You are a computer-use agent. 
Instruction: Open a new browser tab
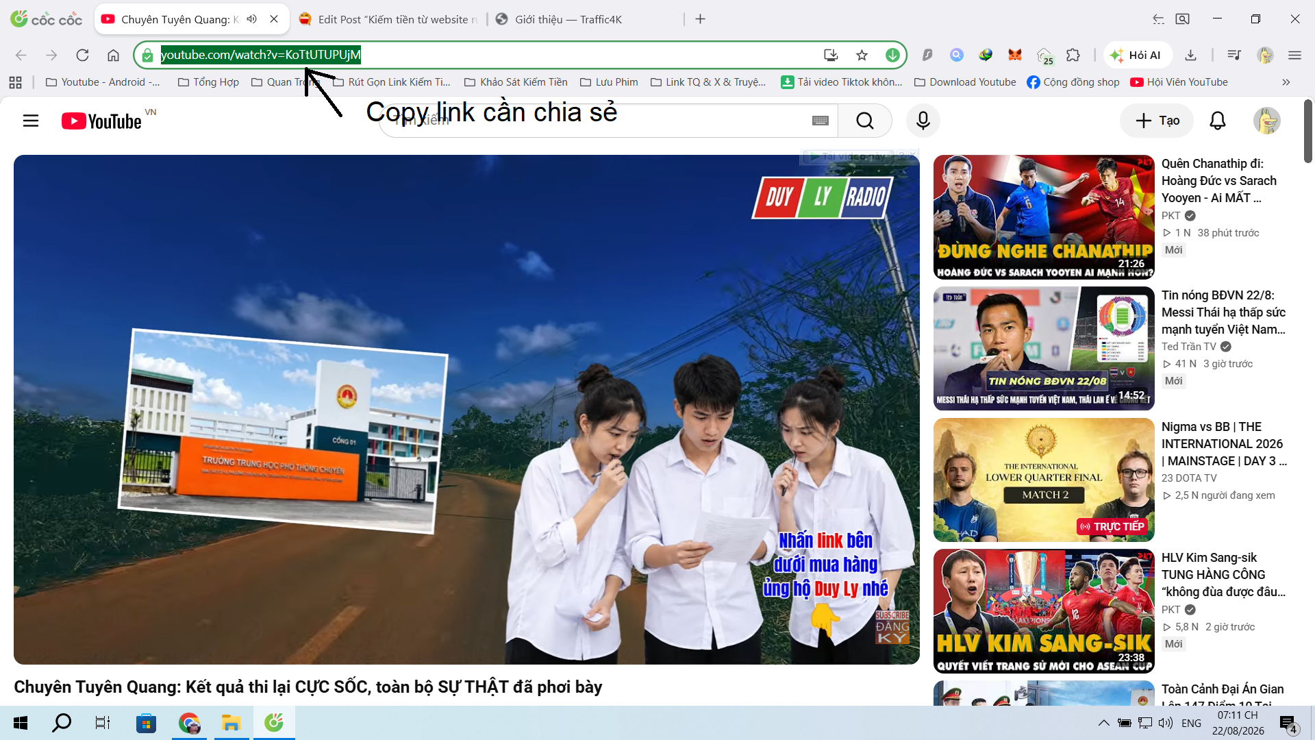[x=700, y=19]
